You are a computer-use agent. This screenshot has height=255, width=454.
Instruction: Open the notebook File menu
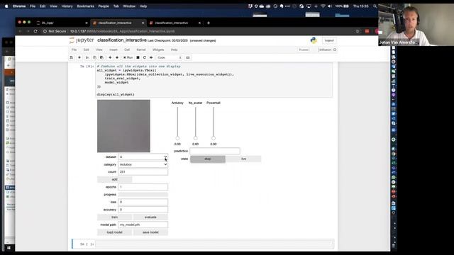[x=74, y=50]
